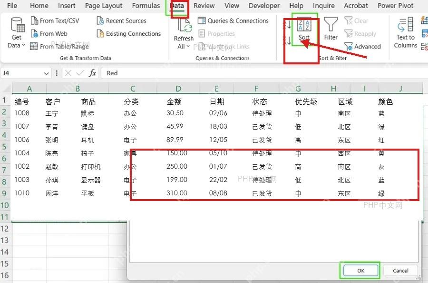428x283 pixels.
Task: Select column D header
Action: pyautogui.click(x=178, y=89)
